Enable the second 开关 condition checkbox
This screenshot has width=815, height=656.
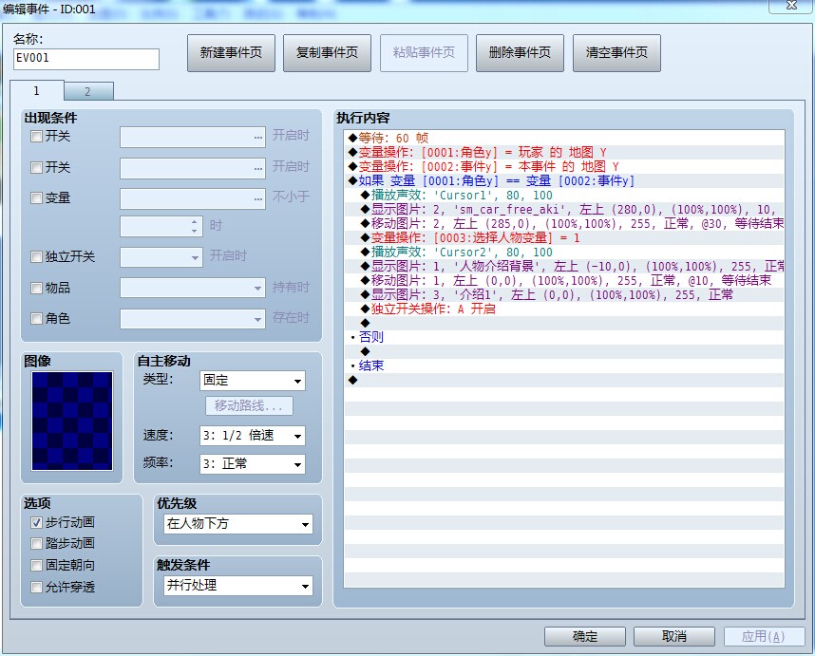click(x=36, y=168)
